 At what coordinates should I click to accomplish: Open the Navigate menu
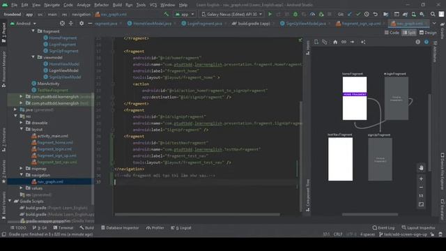click(x=52, y=5)
